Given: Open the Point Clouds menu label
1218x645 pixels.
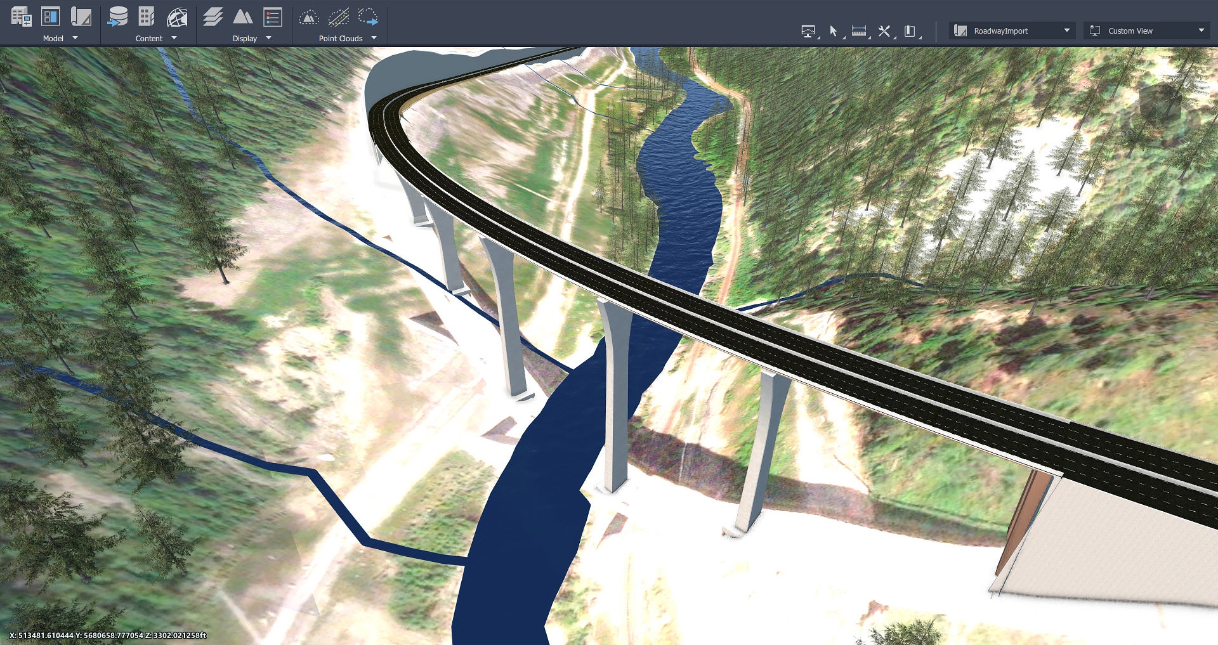Looking at the screenshot, I should [x=341, y=38].
